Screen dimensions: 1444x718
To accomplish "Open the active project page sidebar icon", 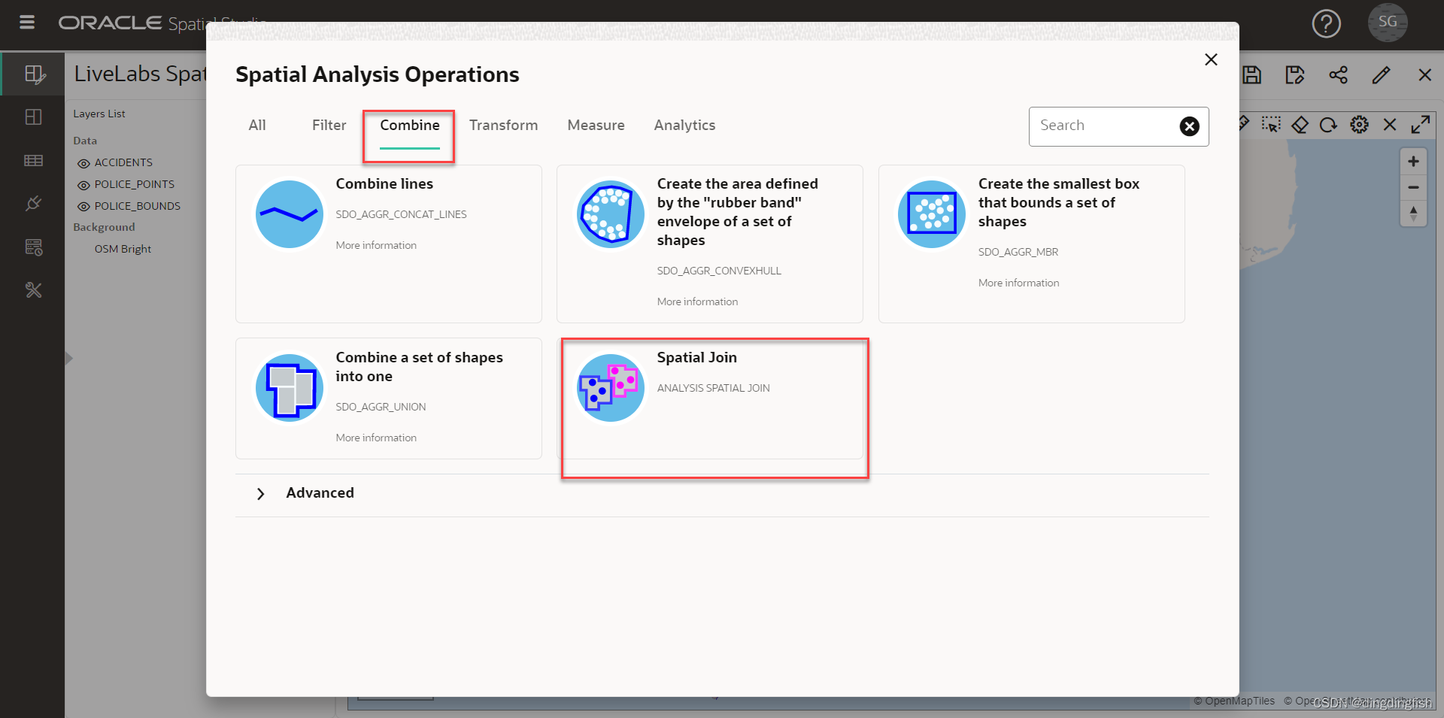I will coord(34,74).
